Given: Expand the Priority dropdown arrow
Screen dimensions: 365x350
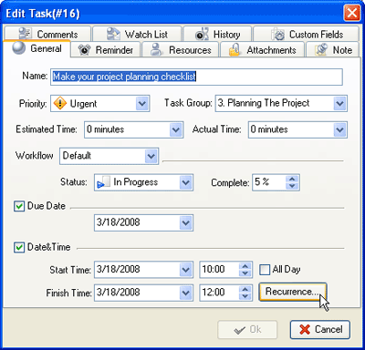Looking at the screenshot, I should 141,104.
